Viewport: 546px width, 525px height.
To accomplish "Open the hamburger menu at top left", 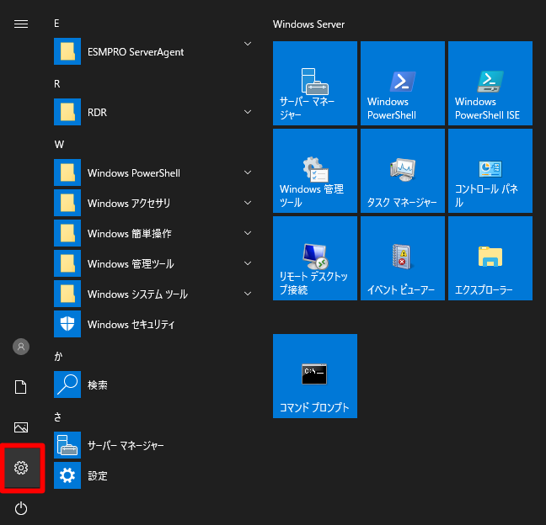I will tap(21, 24).
